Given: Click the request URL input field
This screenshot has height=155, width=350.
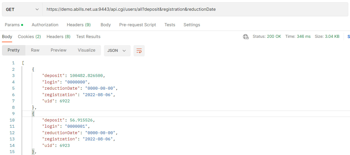Looking at the screenshot, I should tap(194, 10).
